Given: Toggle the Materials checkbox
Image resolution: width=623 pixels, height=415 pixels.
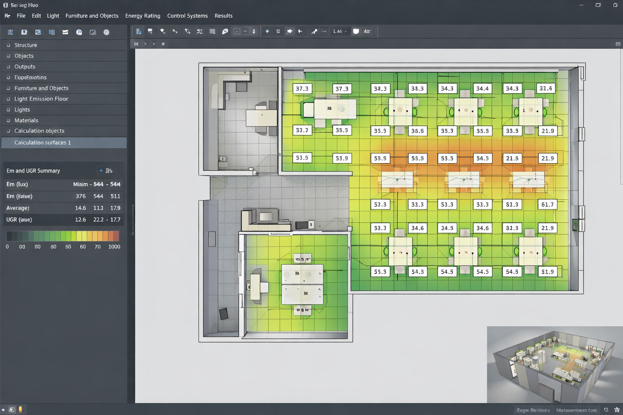Looking at the screenshot, I should click(x=8, y=120).
